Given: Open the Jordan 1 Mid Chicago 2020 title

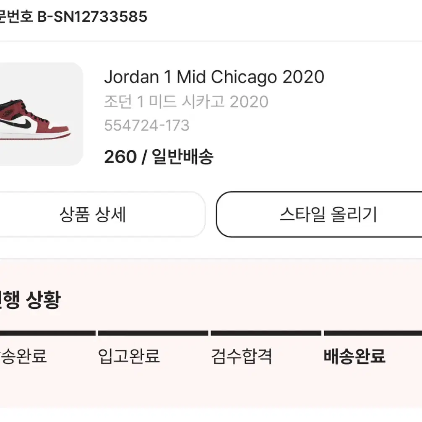Looking at the screenshot, I should coord(214,77).
